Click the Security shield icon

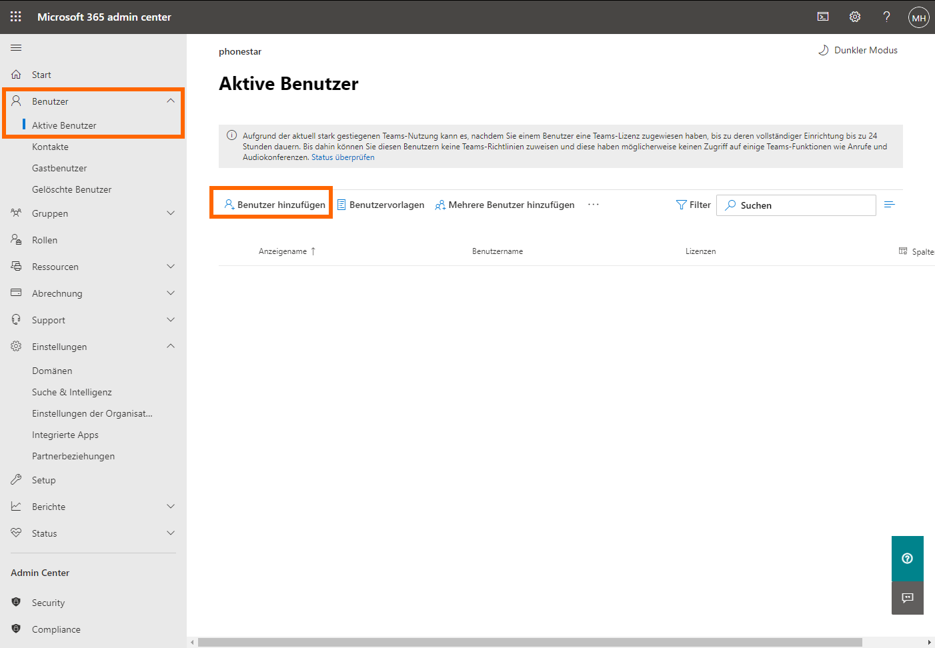(16, 602)
